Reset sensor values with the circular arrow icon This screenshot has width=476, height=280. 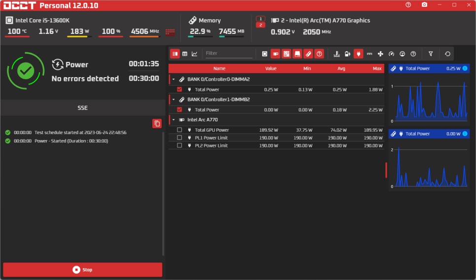(x=447, y=54)
